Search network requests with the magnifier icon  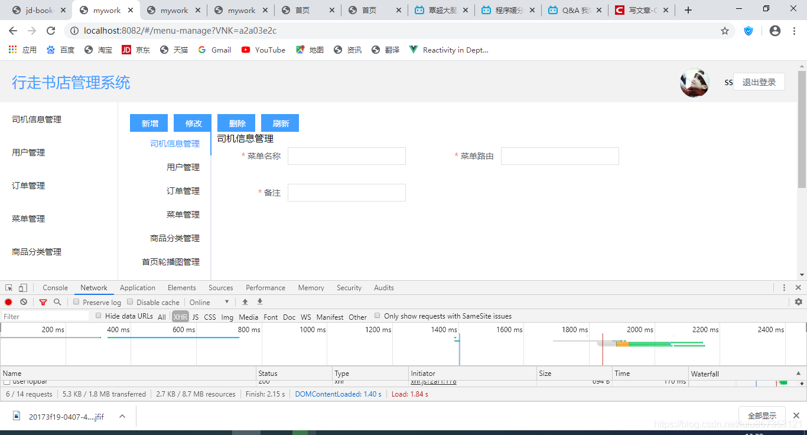tap(57, 301)
